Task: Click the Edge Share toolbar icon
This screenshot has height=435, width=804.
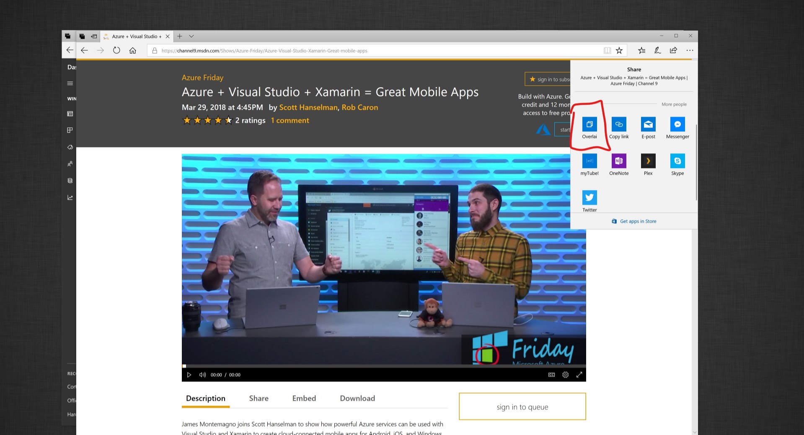Action: click(x=673, y=51)
